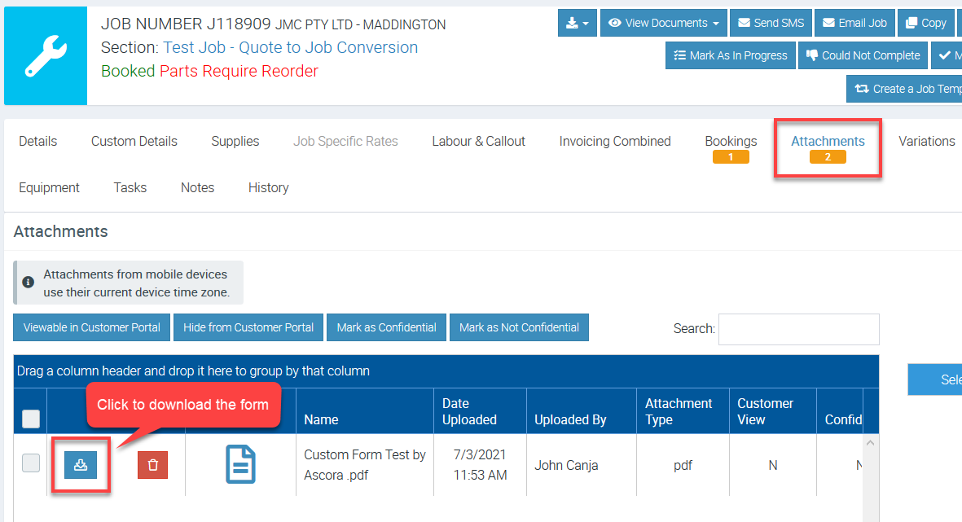Image resolution: width=962 pixels, height=522 pixels.
Task: Click Could Not Complete thumbs-down button
Action: click(863, 55)
